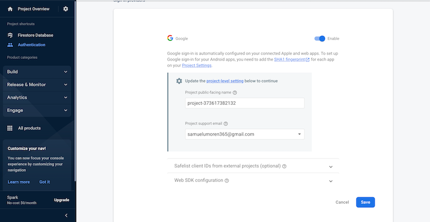The width and height of the screenshot is (430, 222).
Task: Toggle the Google provider Enable switch
Action: [x=320, y=39]
